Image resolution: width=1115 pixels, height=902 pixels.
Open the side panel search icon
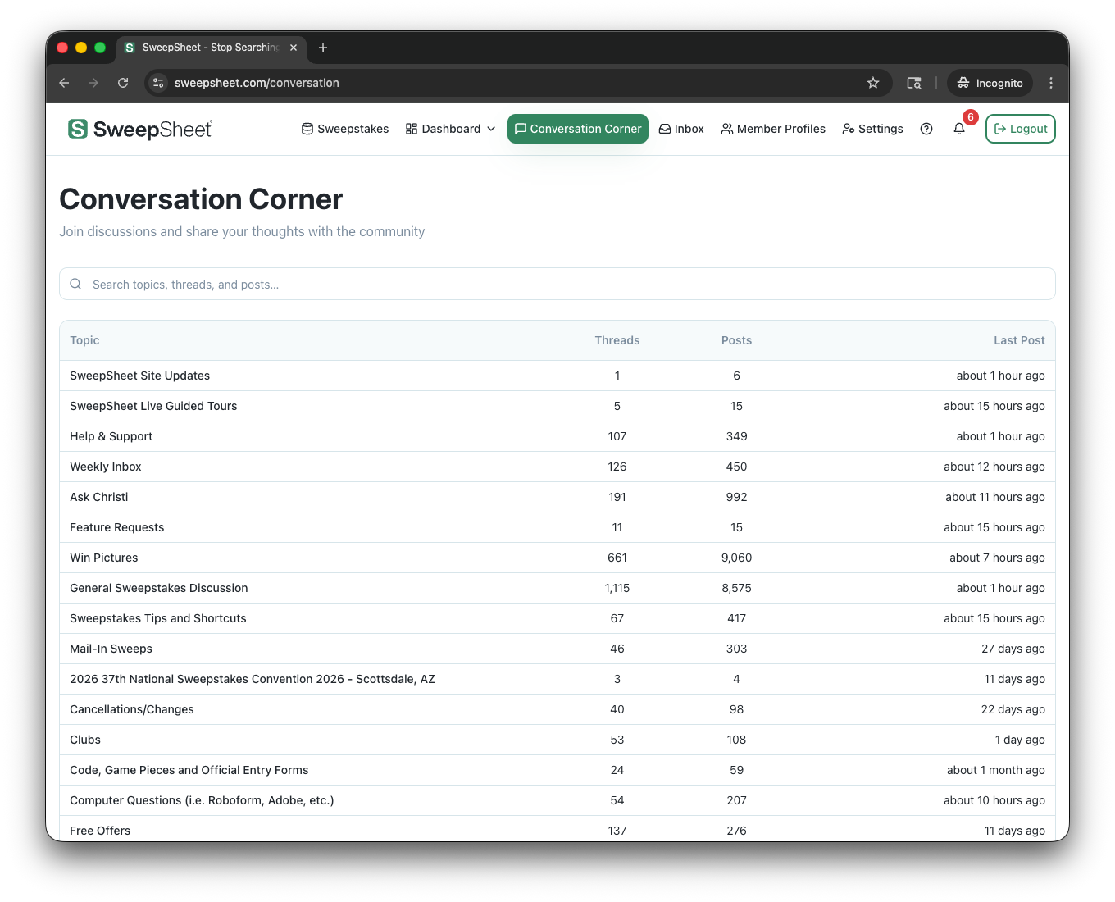point(914,83)
